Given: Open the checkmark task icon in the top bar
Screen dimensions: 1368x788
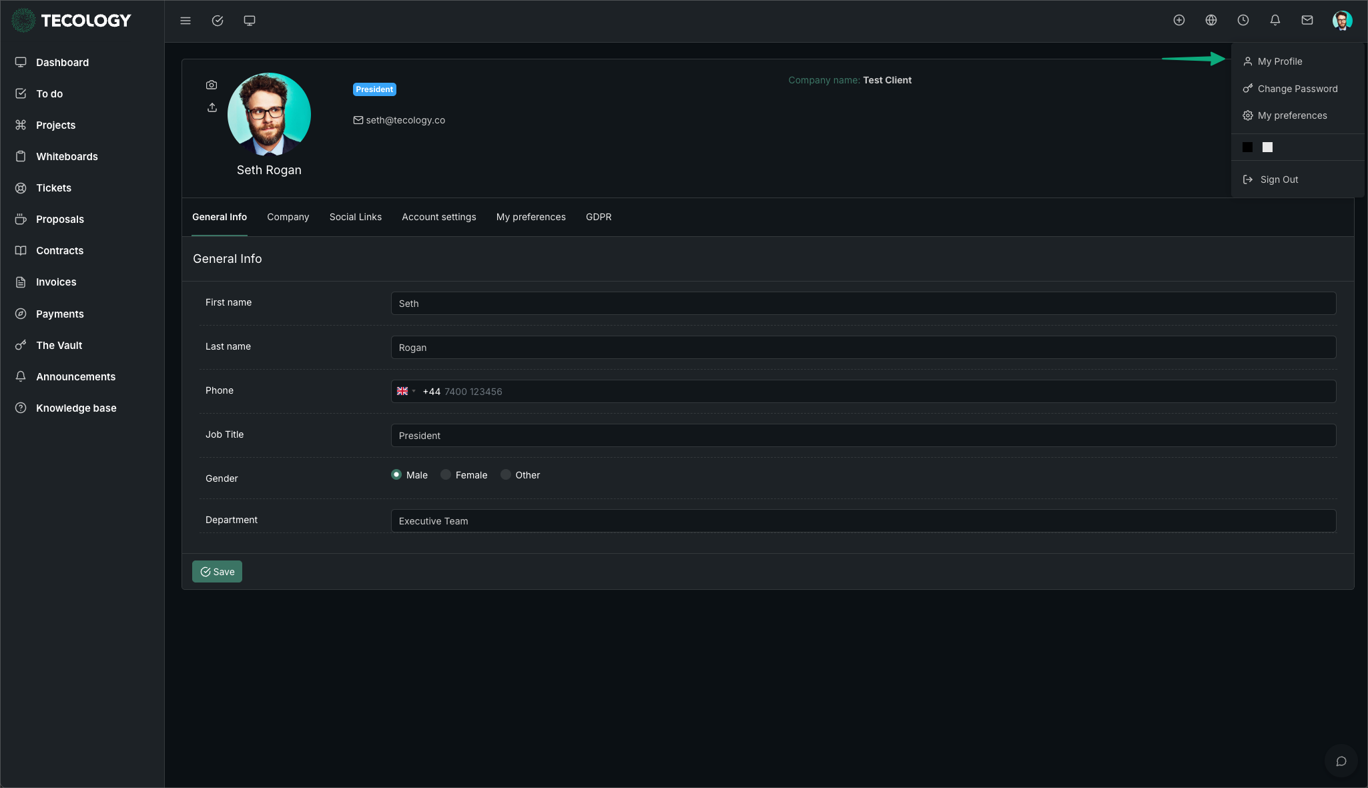Looking at the screenshot, I should 218,21.
